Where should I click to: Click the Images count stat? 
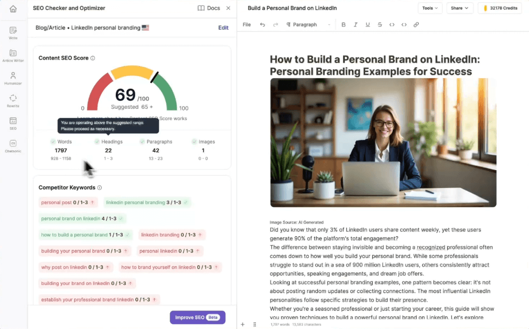pyautogui.click(x=203, y=150)
